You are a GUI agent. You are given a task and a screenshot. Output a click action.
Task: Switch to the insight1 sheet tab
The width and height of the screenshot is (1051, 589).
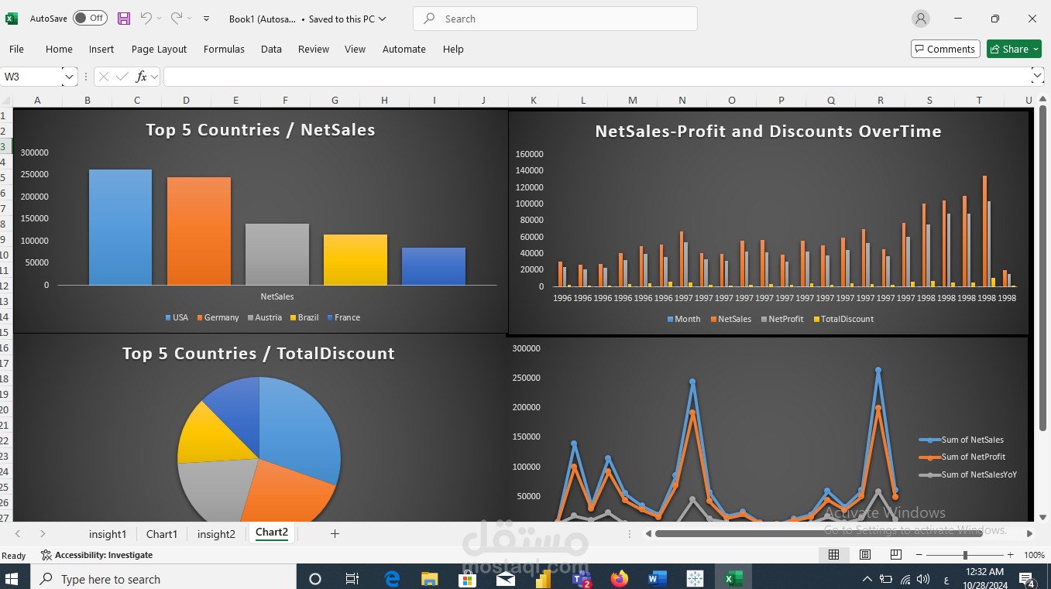click(108, 534)
